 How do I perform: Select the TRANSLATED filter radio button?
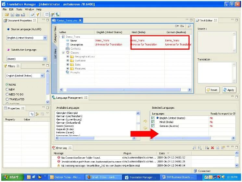(x=7, y=99)
